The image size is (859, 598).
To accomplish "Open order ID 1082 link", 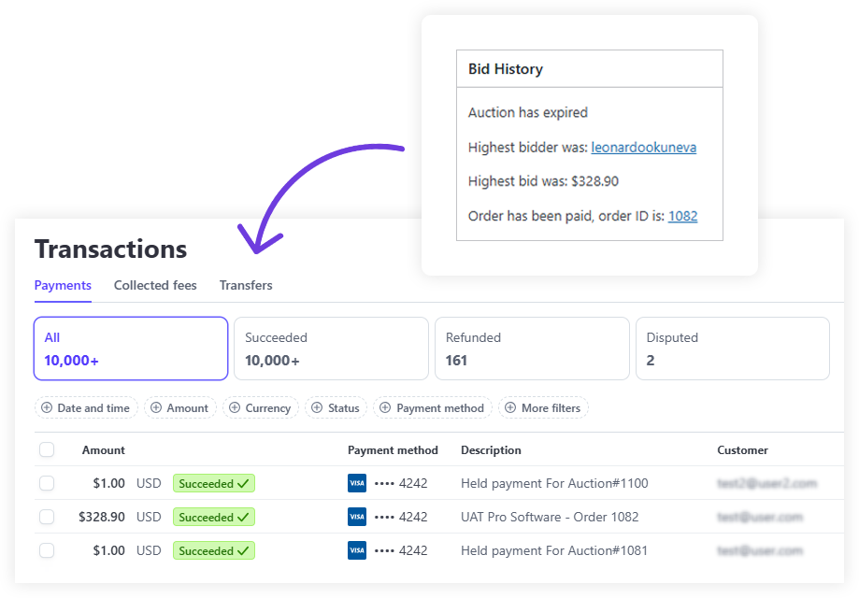I will [x=683, y=216].
